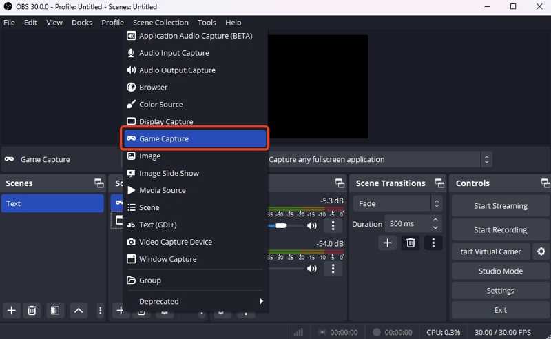Click the Start Streaming button

click(x=500, y=206)
